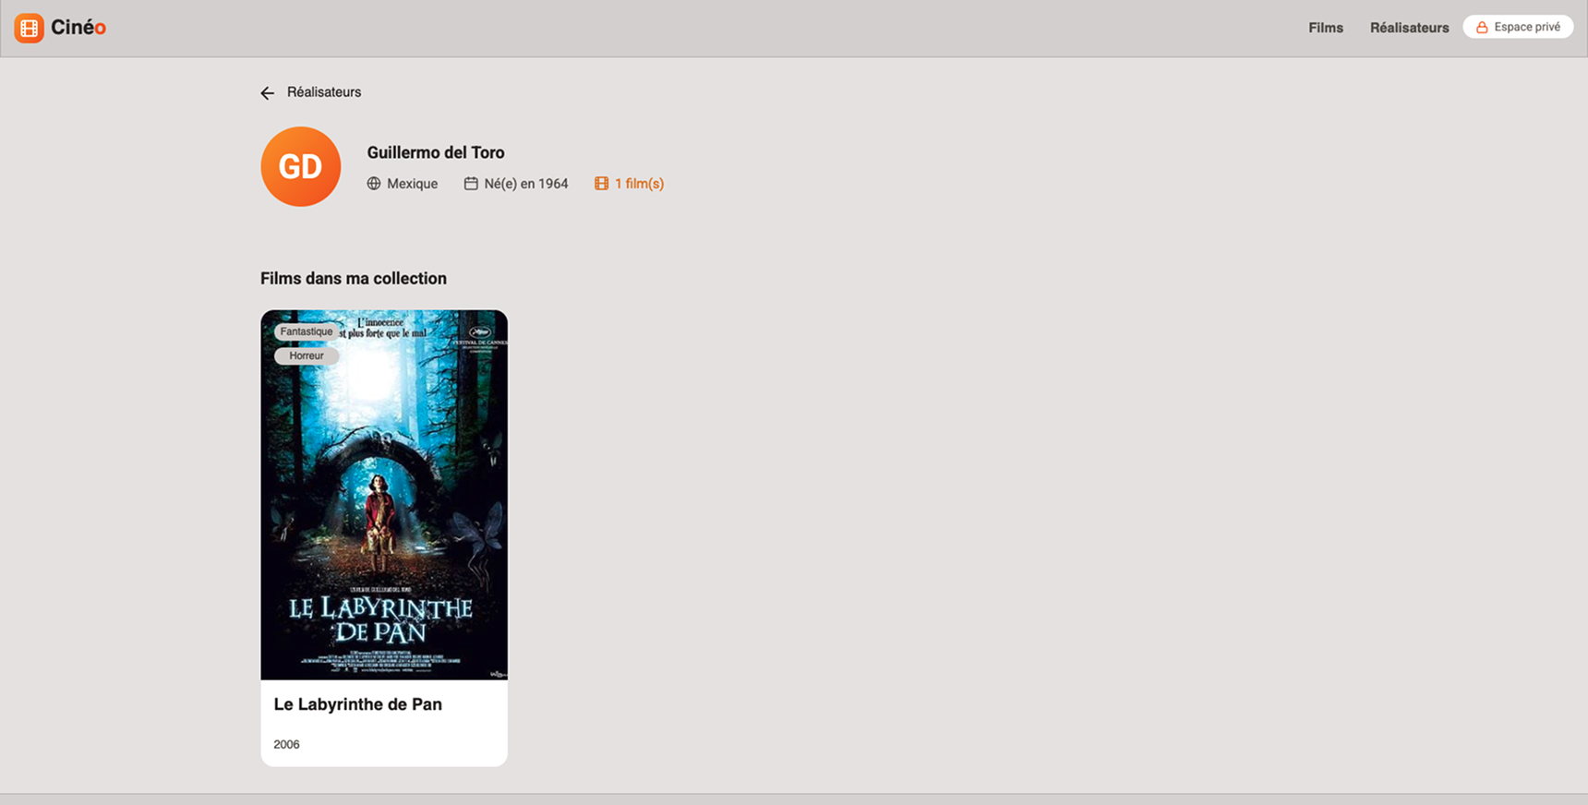Click the back arrow beside Réalisateurs

pos(268,93)
